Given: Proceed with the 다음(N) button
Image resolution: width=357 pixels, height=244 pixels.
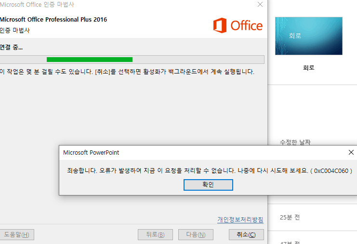Looking at the screenshot, I should click(196, 234).
